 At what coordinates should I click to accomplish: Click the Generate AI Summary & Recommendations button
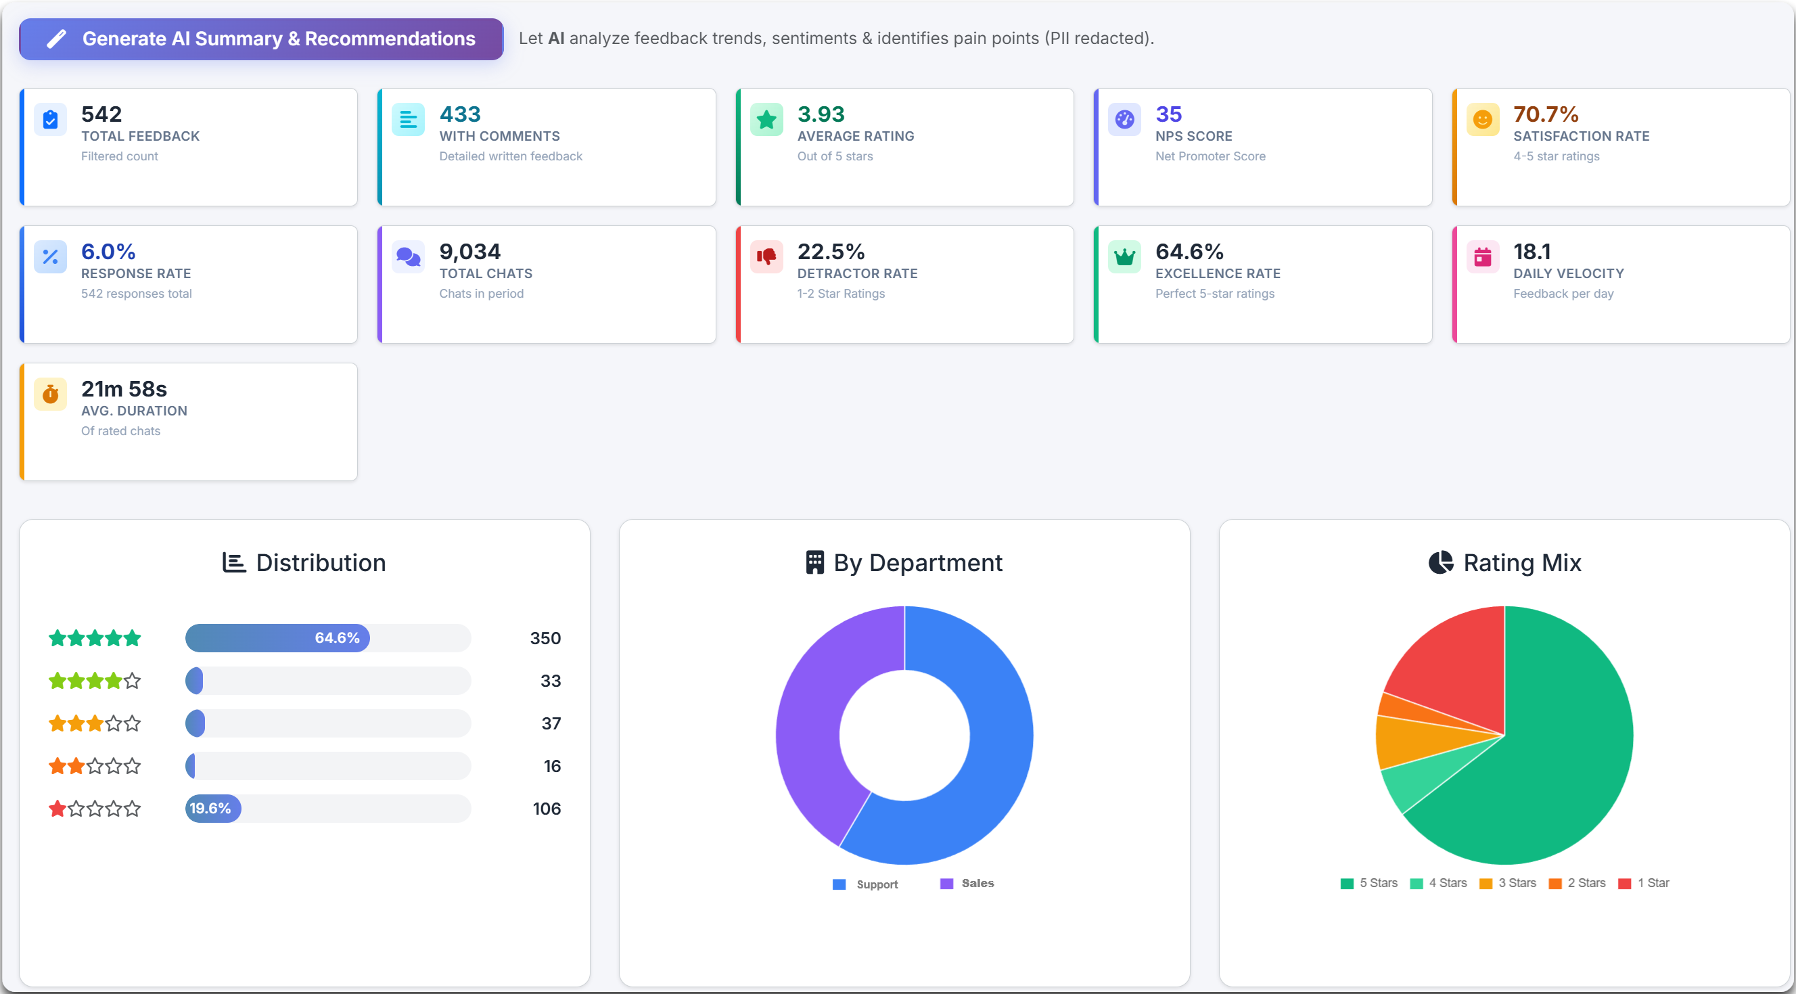260,39
